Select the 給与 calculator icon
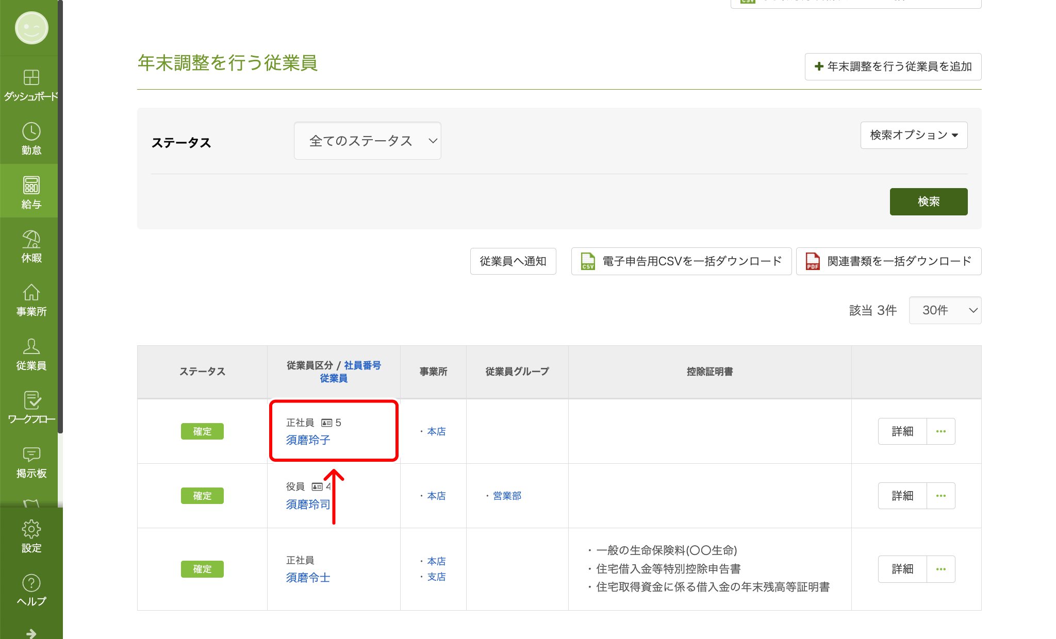Viewport: 1056px width, 639px height. coord(31,186)
